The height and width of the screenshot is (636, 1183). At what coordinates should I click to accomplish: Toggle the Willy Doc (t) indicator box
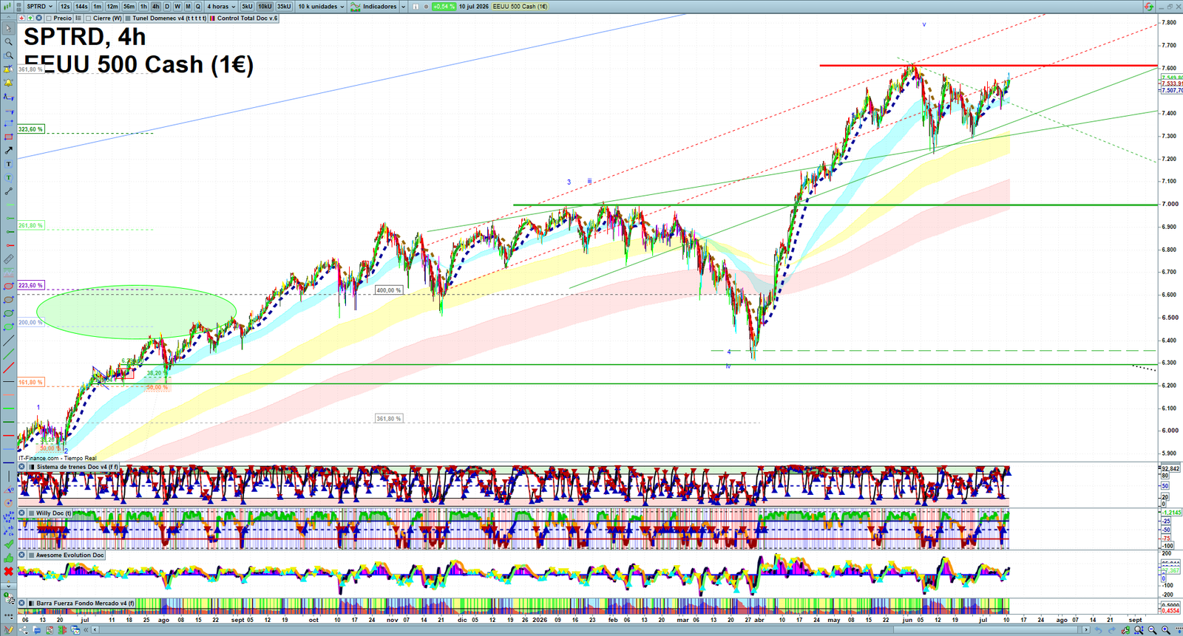click(x=32, y=513)
